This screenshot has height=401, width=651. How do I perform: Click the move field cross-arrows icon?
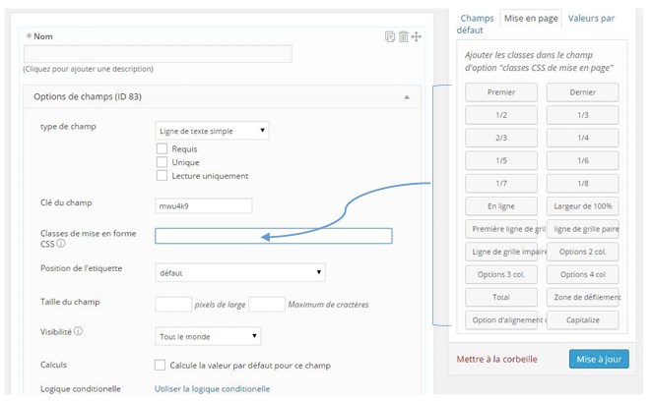tap(416, 36)
